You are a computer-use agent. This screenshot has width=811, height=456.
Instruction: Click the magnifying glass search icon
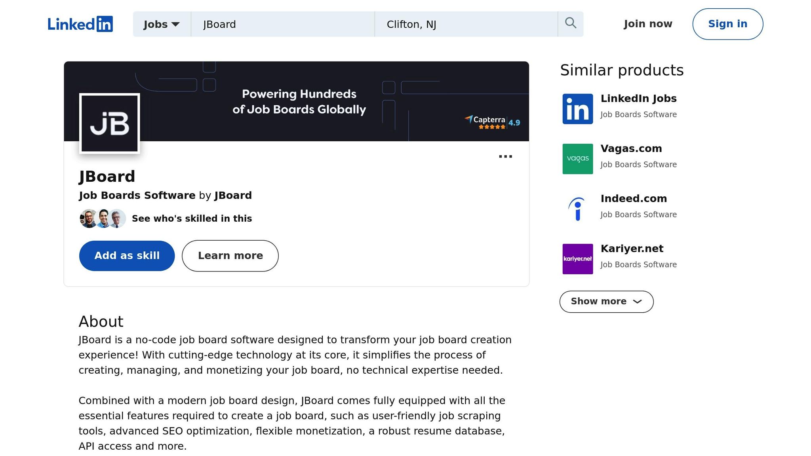[570, 24]
